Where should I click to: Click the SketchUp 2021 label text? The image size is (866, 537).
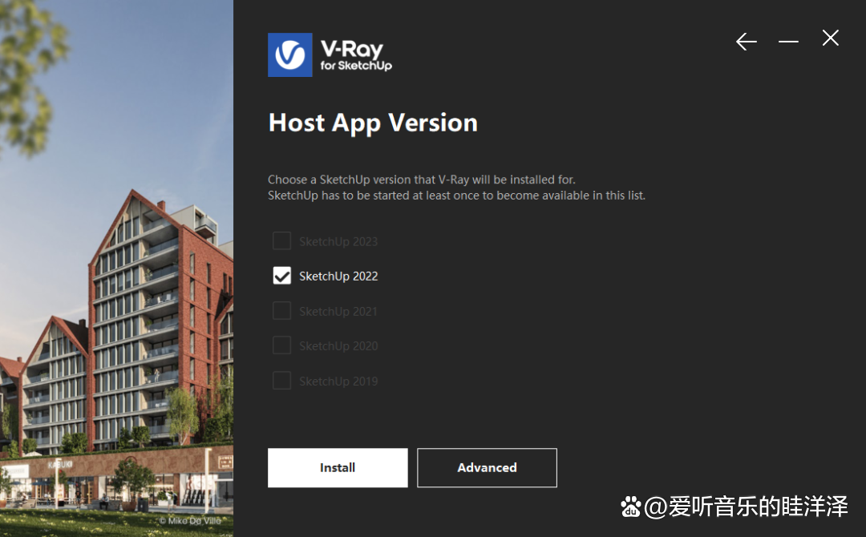(338, 311)
